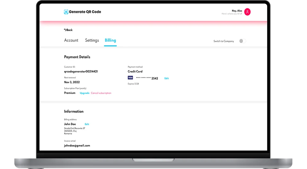Toggle the Switch to Company switch
The width and height of the screenshot is (307, 169).
[243, 41]
